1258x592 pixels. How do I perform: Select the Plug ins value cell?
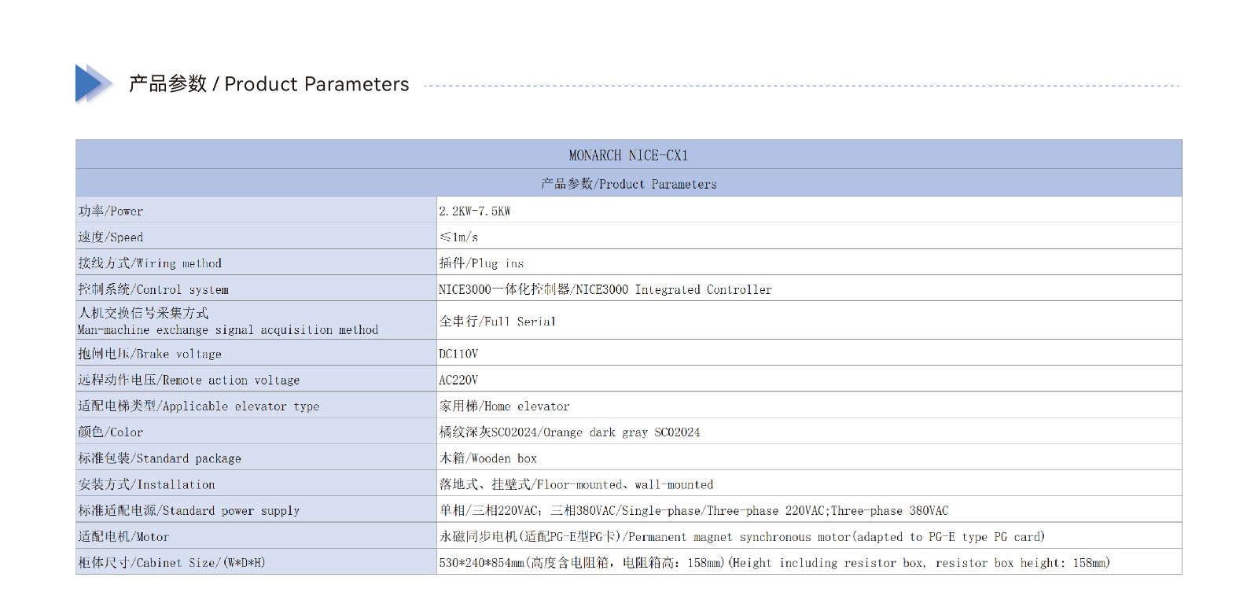point(481,263)
